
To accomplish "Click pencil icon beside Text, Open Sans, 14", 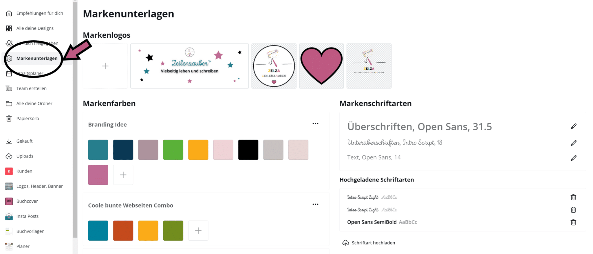I will pos(573,158).
